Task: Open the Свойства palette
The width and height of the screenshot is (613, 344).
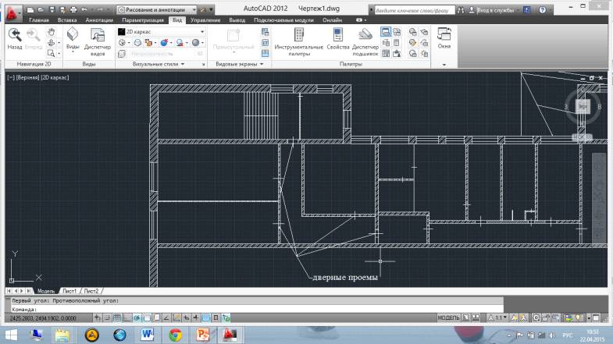Action: click(x=338, y=39)
